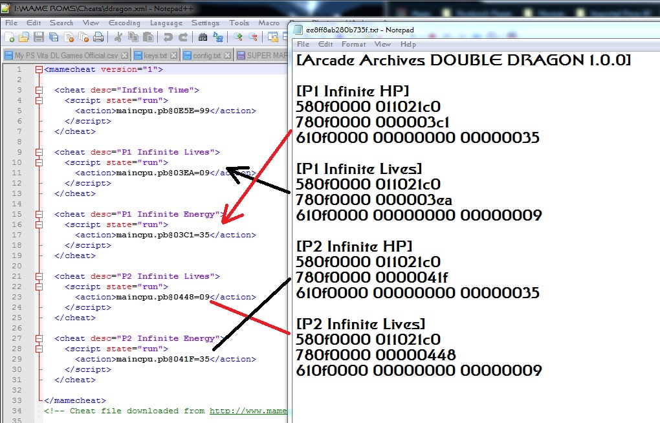Open the Macro menu
This screenshot has height=423, width=660.
click(x=269, y=23)
